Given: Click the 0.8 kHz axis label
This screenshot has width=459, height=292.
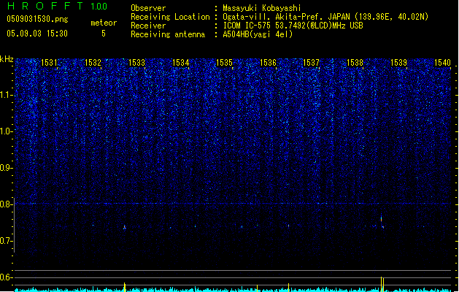Looking at the screenshot, I should point(6,204).
